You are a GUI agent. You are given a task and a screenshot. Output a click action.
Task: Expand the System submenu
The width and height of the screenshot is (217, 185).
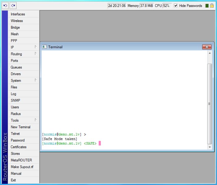click(23, 81)
